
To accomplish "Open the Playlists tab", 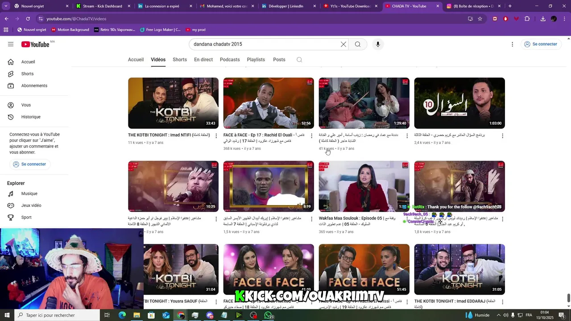I will click(256, 60).
